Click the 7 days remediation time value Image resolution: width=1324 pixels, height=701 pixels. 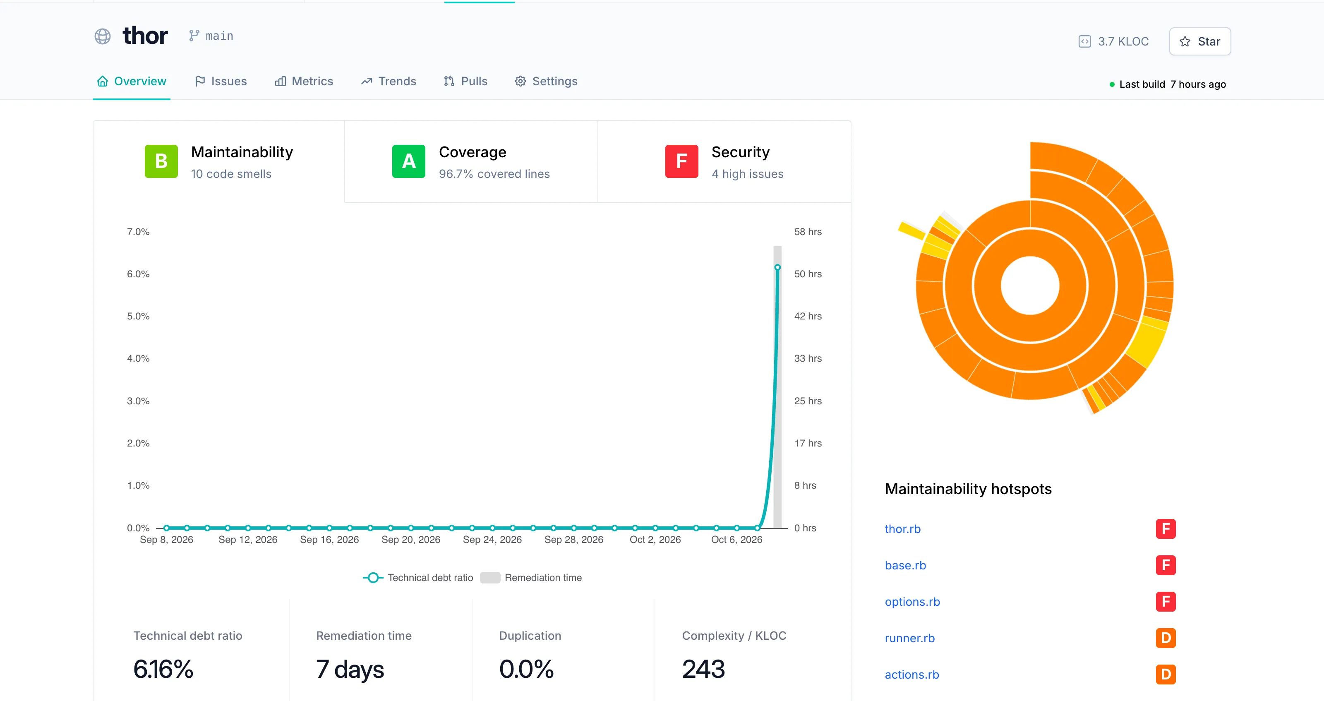click(x=350, y=669)
